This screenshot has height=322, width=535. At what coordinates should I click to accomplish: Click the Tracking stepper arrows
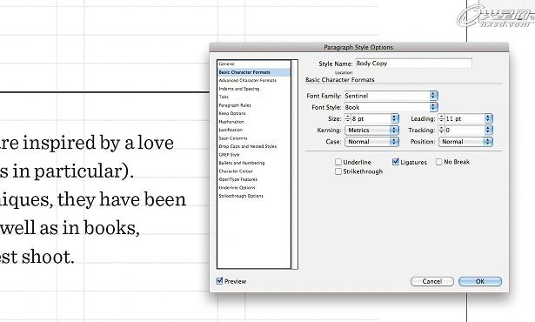(x=441, y=130)
